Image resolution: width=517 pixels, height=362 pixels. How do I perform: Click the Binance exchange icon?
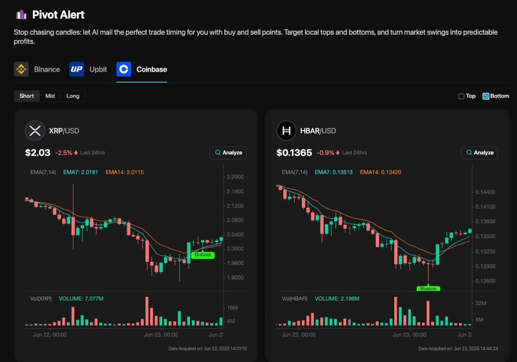21,69
